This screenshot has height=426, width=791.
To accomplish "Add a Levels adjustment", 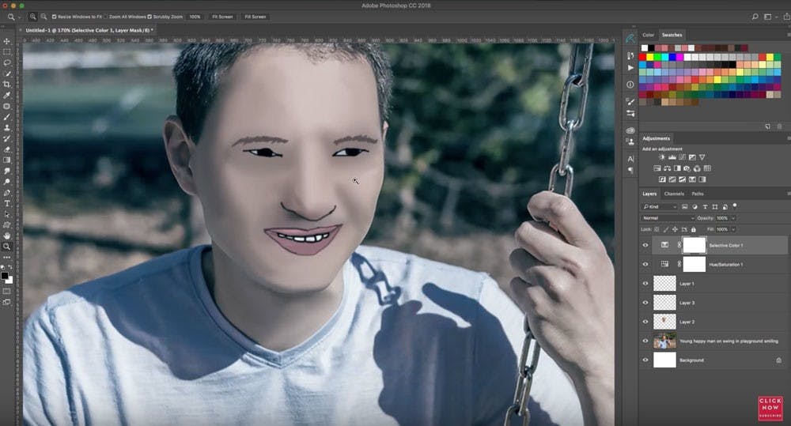I will tap(672, 157).
